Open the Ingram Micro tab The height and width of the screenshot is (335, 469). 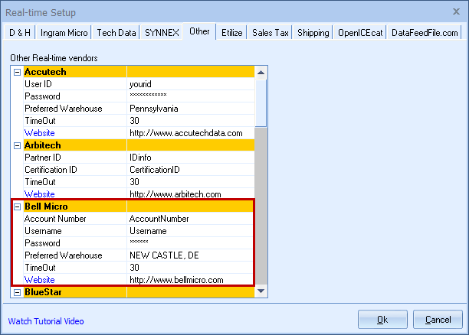tap(64, 33)
